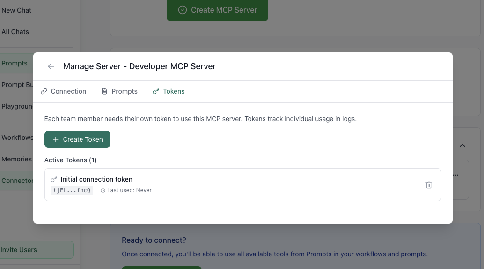Collapse the section using the up chevron
Image resolution: width=484 pixels, height=269 pixels.
[462, 145]
